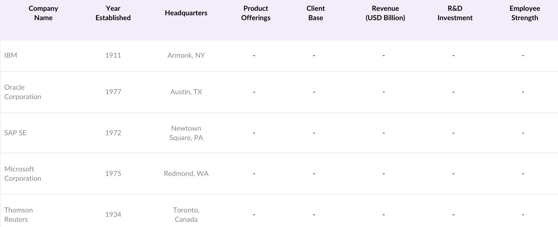
Task: Click the Client Base column header
Action: [316, 13]
